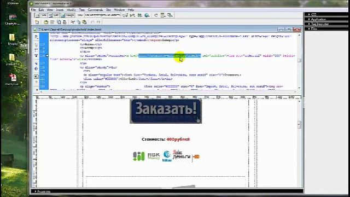This screenshot has width=350, height=197.
Task: Click the Стоимость: 400рублей text
Action: (x=166, y=139)
